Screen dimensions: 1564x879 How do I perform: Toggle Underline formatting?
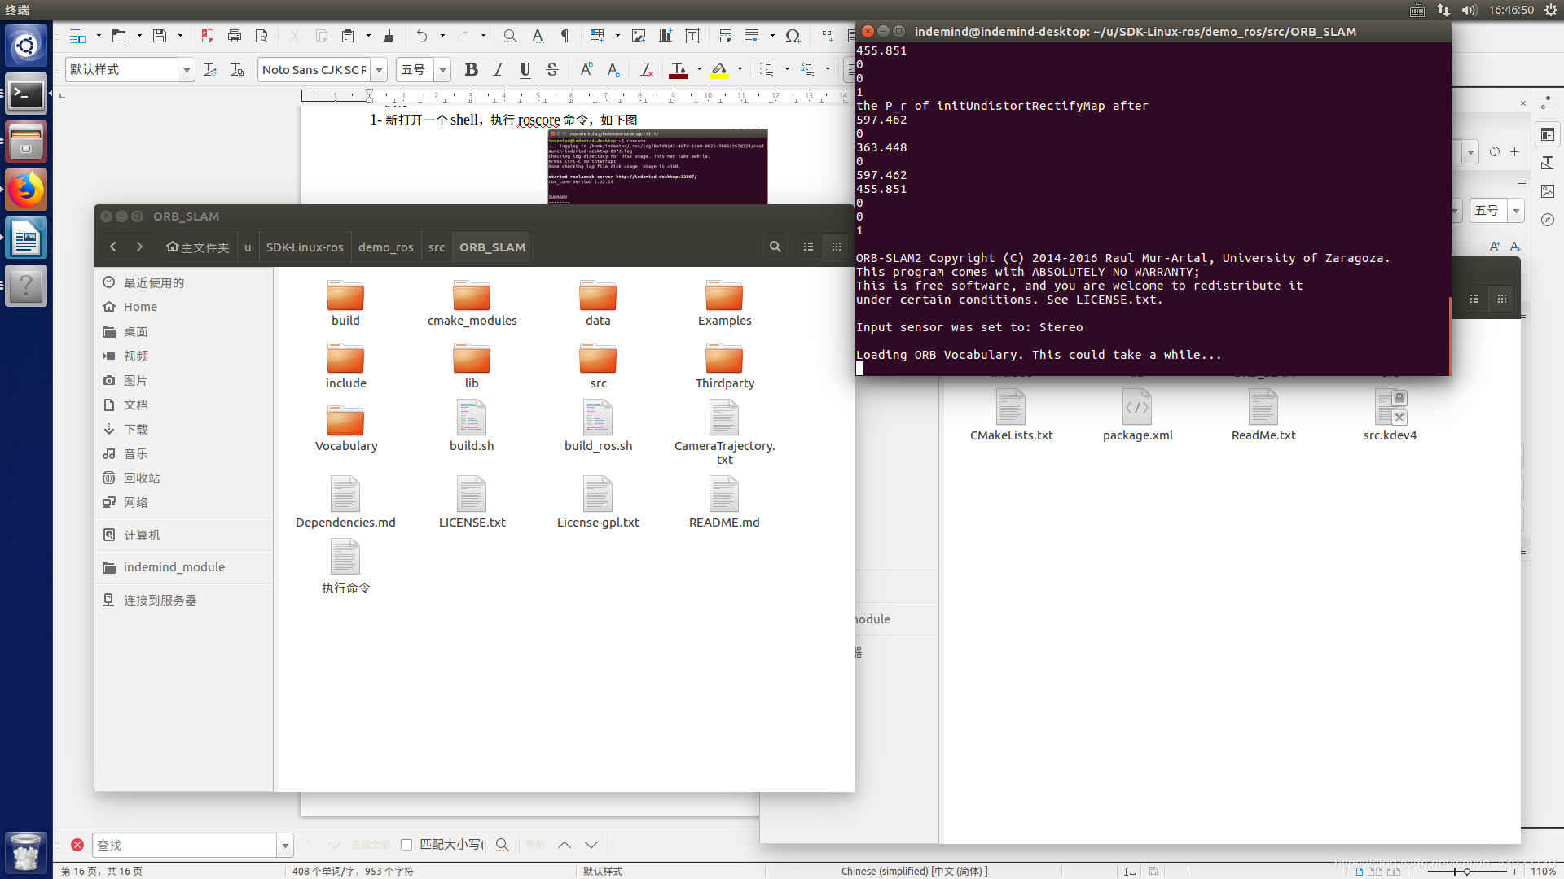click(525, 70)
